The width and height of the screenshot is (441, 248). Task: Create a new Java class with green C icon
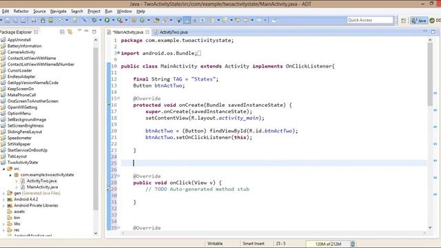click(143, 20)
